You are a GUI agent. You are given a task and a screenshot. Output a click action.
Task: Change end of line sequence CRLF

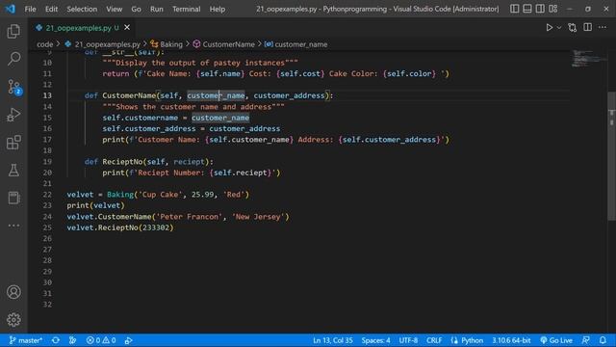pyautogui.click(x=434, y=340)
